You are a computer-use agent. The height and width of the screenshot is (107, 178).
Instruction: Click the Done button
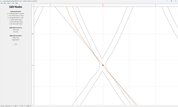[x=16, y=44]
